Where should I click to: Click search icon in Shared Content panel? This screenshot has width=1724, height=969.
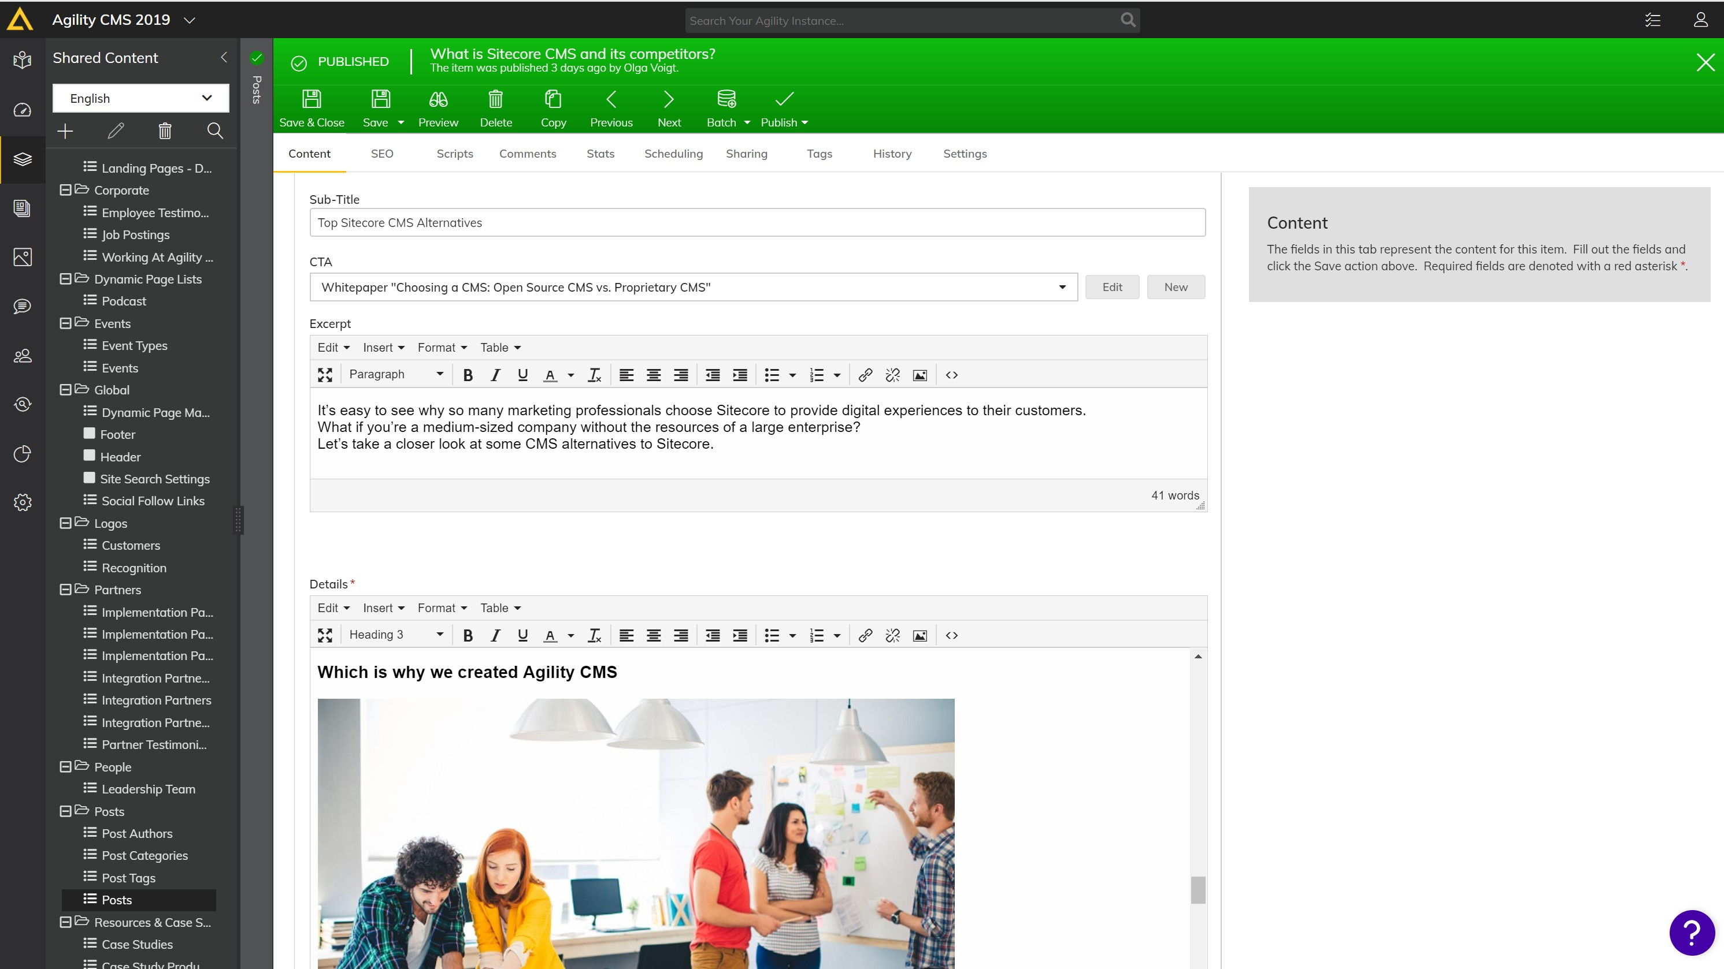215,131
